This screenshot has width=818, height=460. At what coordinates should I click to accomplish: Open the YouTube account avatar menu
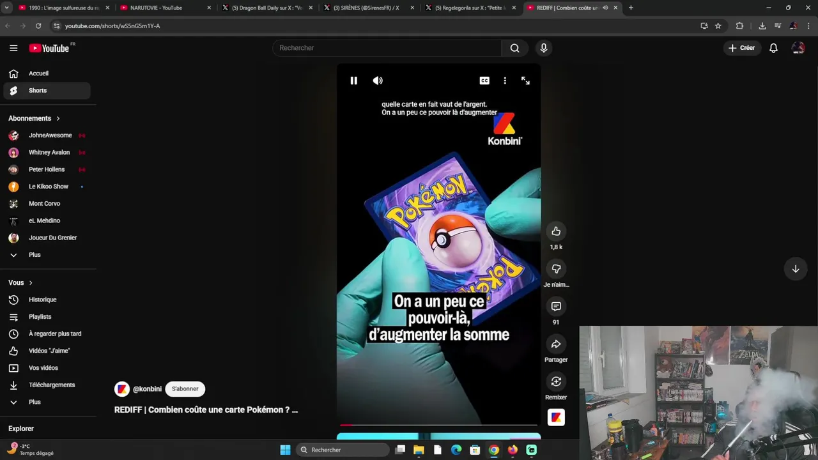coord(798,48)
